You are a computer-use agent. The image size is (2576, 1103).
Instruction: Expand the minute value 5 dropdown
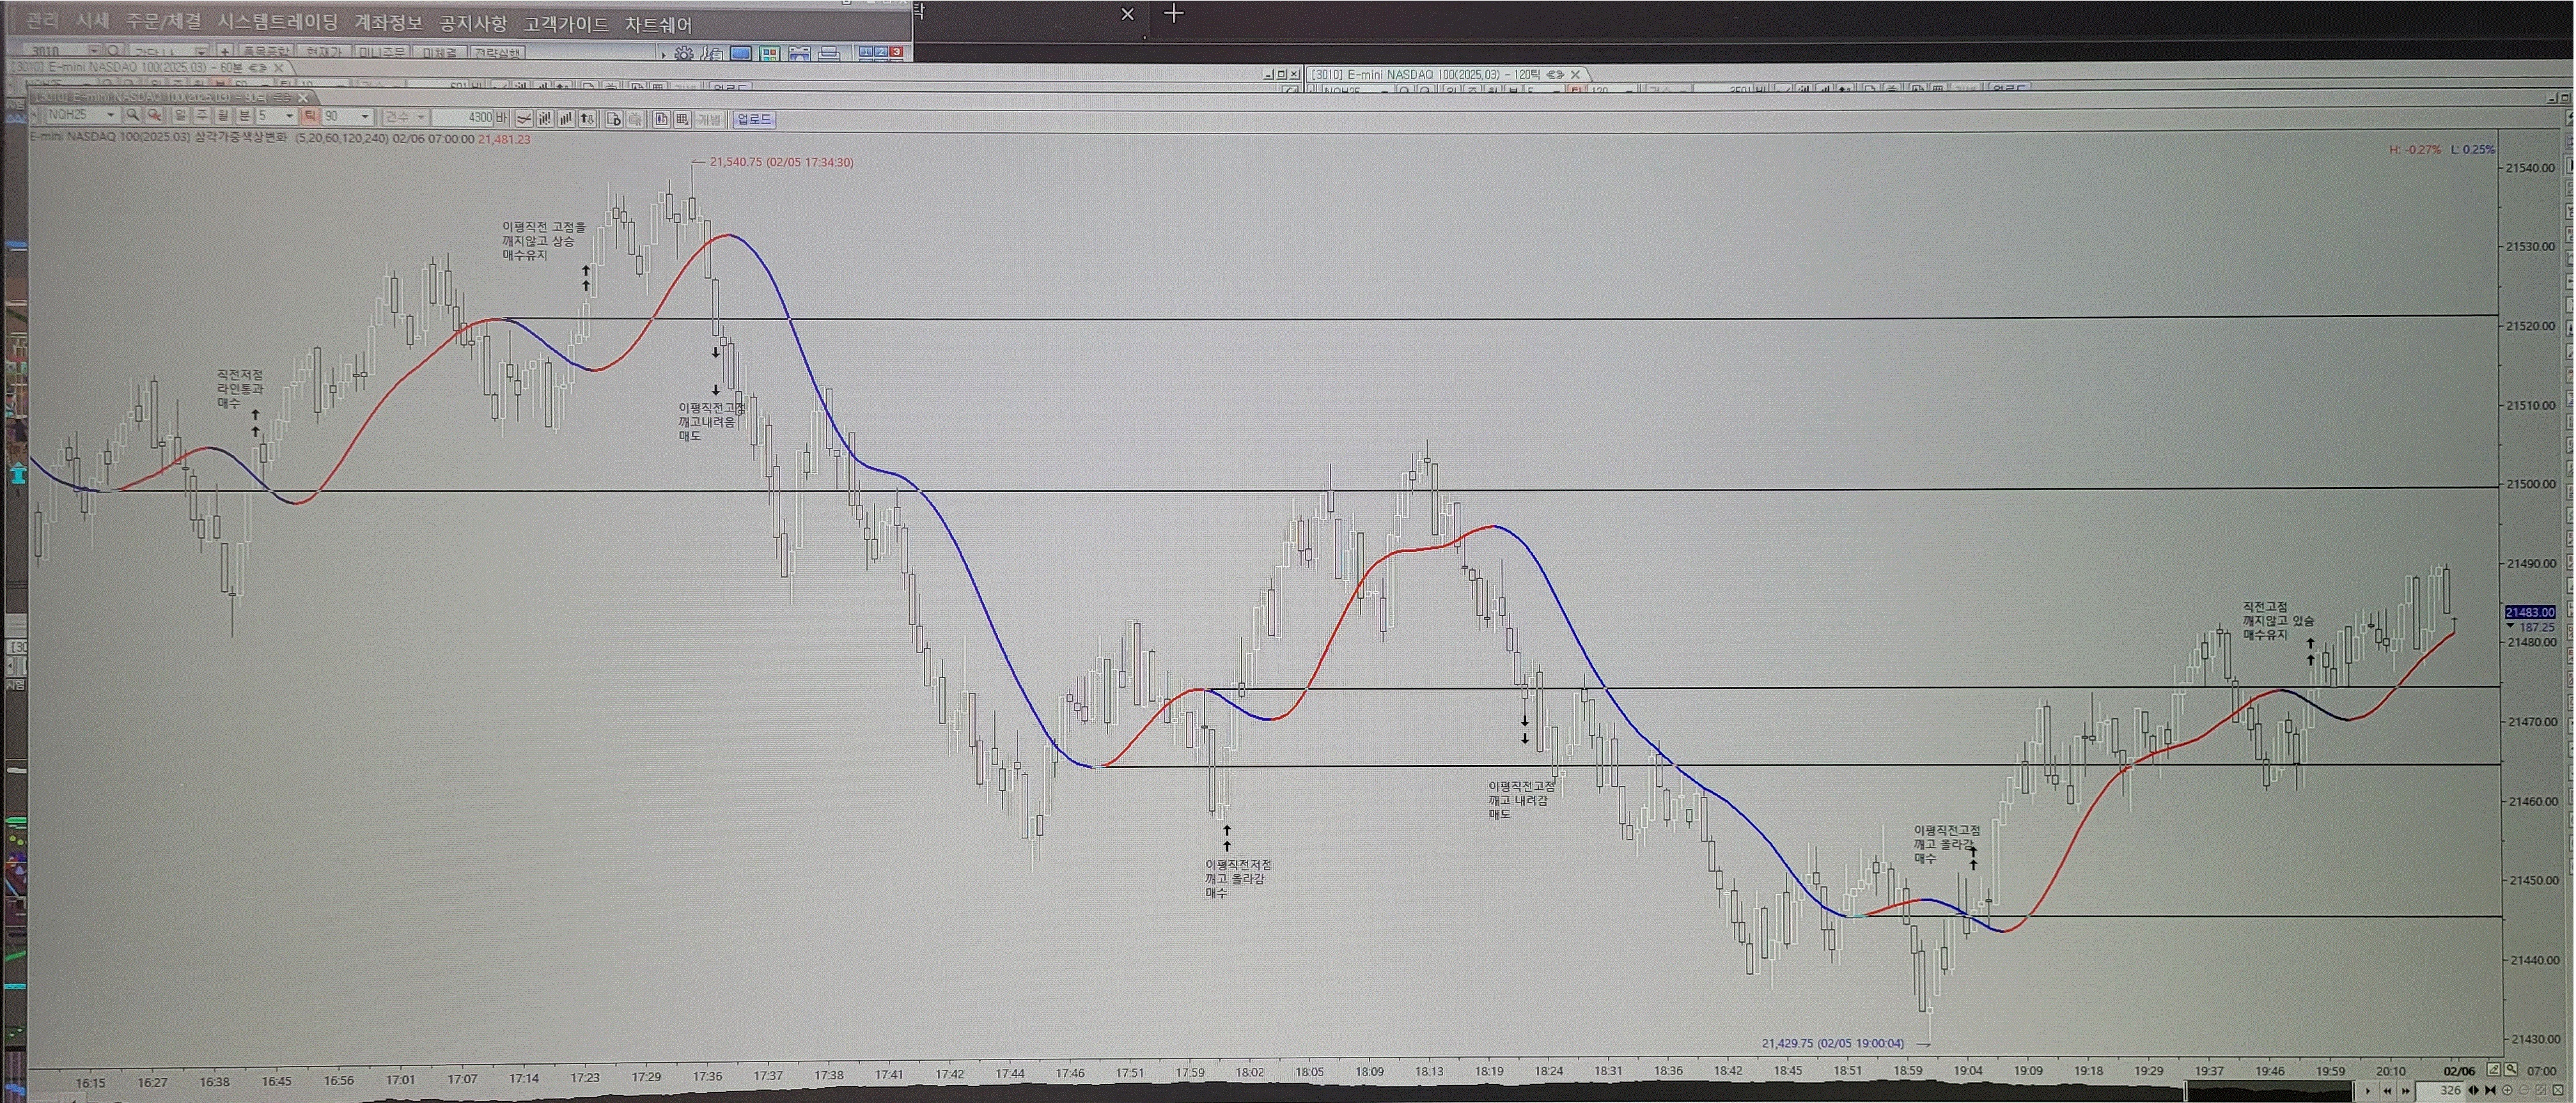[x=289, y=117]
